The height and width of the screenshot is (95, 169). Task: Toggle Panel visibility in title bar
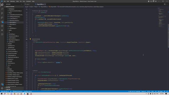click(151, 1)
